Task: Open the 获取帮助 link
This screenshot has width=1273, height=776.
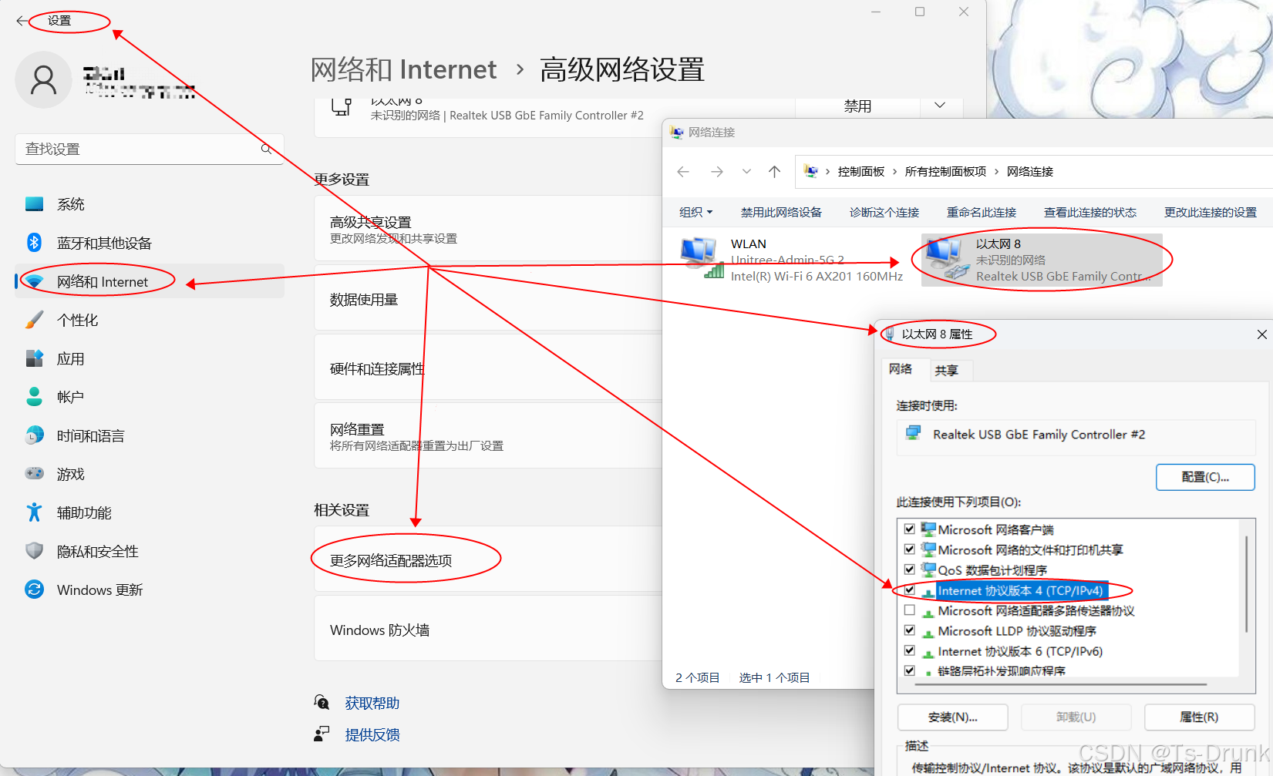Action: point(372,703)
